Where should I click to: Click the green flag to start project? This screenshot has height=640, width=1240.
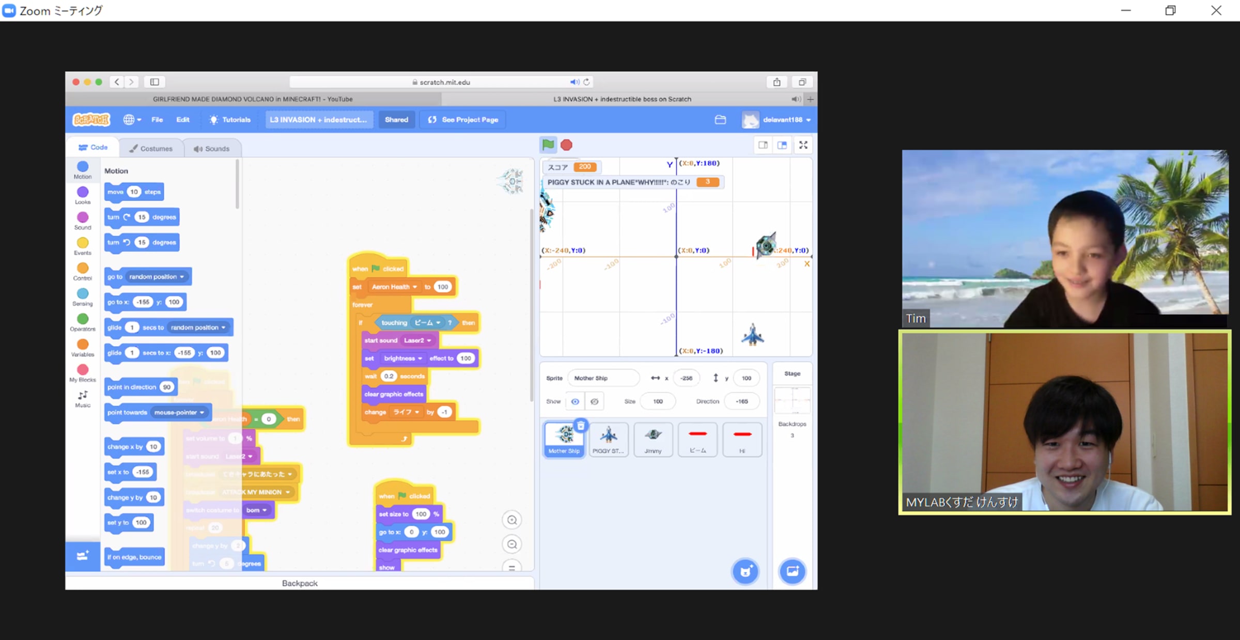[x=548, y=145]
